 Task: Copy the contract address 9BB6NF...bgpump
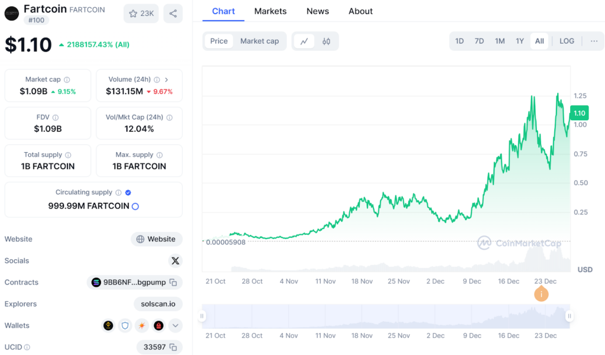coord(173,283)
